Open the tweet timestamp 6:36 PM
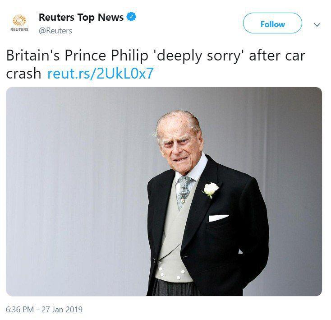This screenshot has width=331, height=320. pyautogui.click(x=20, y=310)
